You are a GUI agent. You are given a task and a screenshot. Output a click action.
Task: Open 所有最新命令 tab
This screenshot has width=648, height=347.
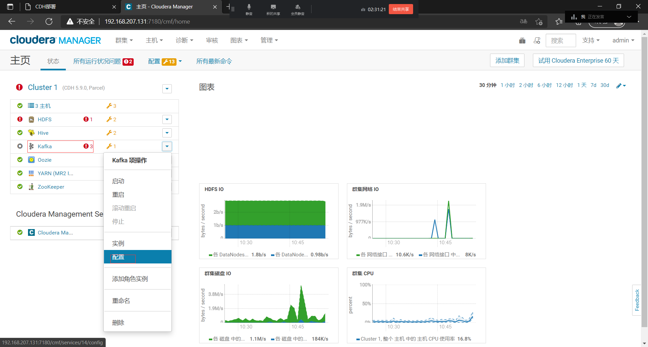(x=214, y=61)
